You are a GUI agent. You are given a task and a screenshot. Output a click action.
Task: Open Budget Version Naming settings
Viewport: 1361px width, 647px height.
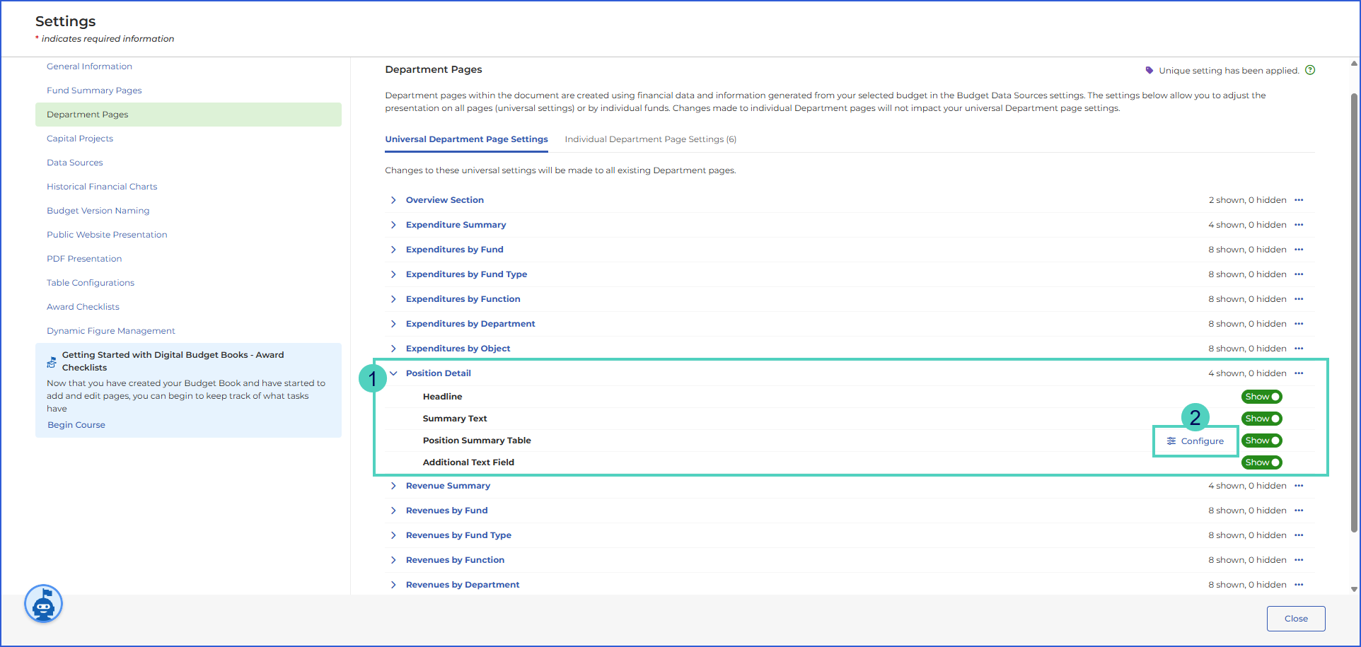tap(98, 211)
